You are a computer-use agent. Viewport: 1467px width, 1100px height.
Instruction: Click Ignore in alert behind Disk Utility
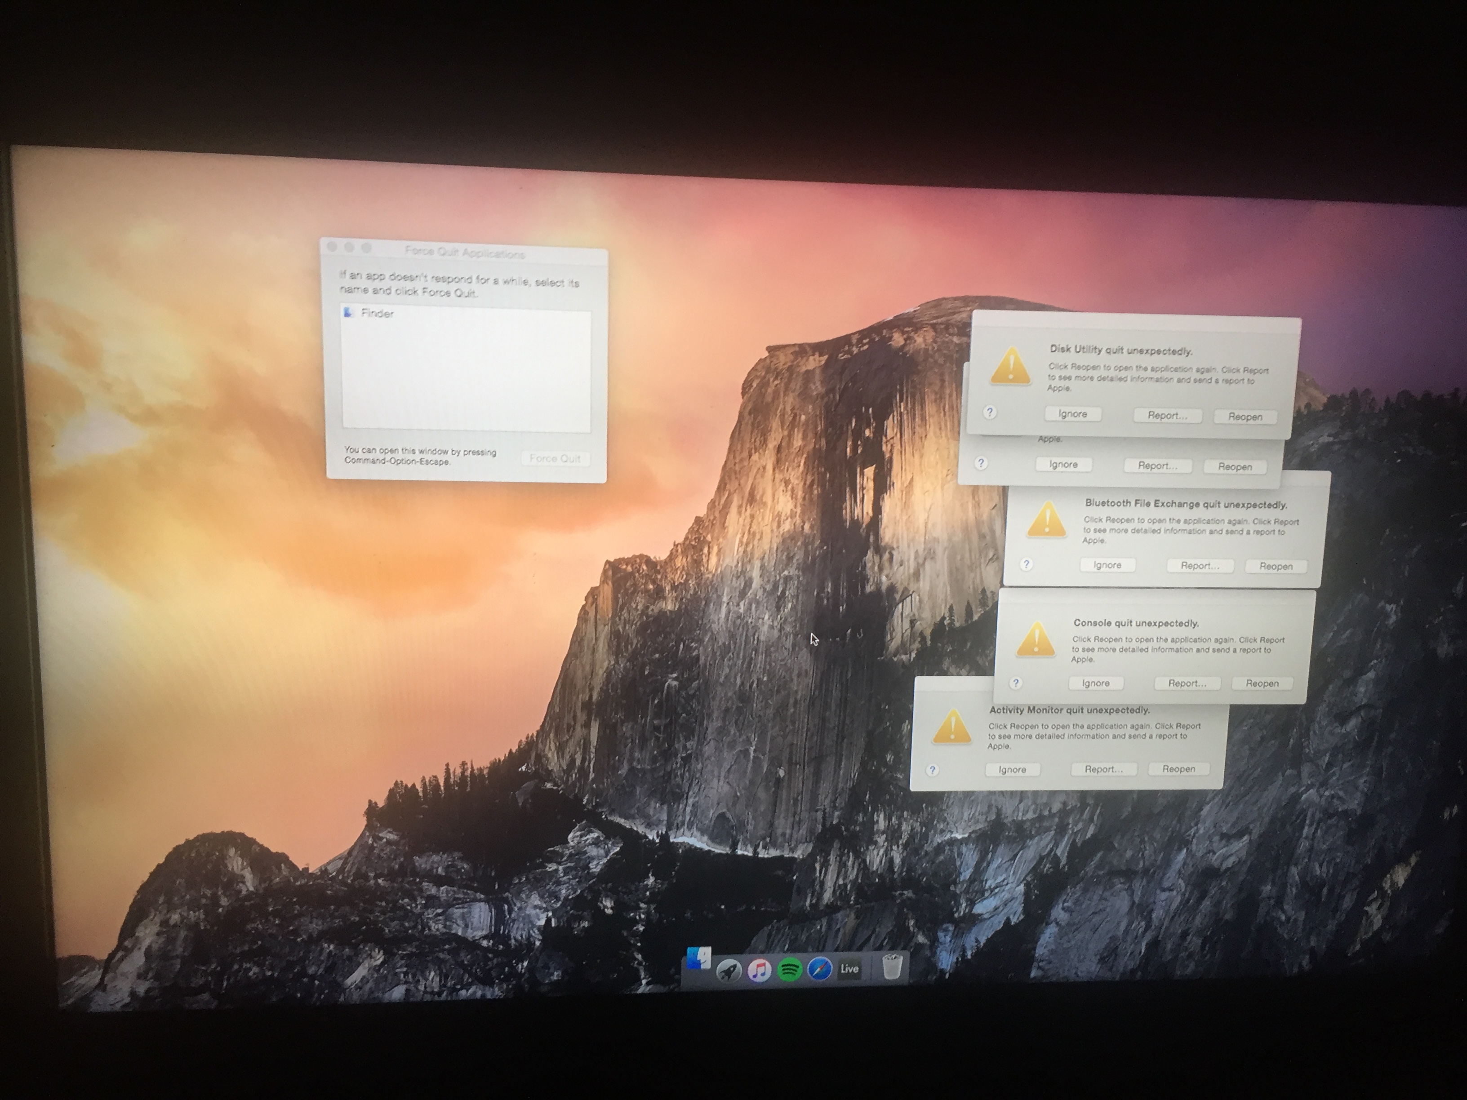[1063, 464]
